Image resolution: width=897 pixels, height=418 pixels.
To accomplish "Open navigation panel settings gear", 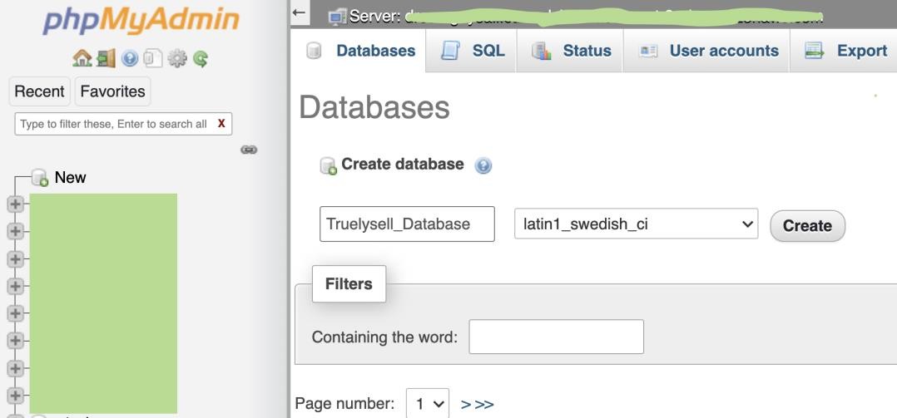I will click(x=176, y=58).
